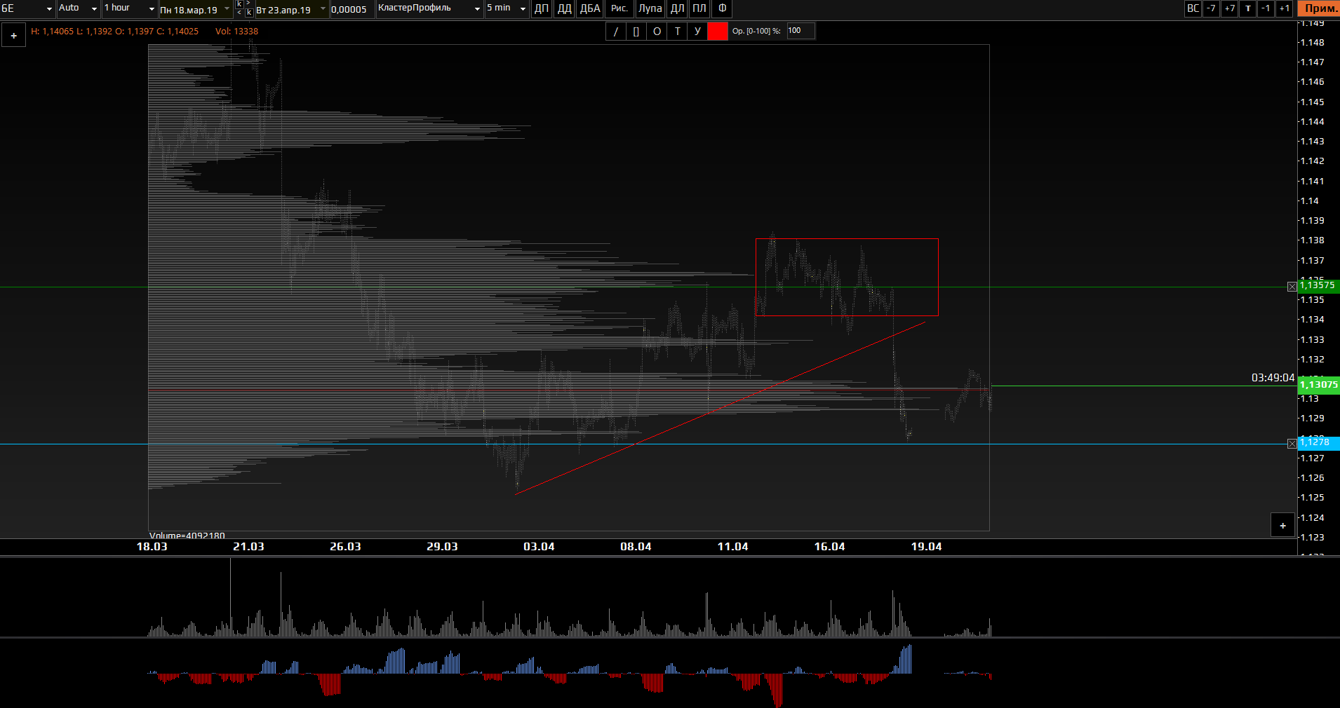Expand the КластерПрофиль chart type dropdown
This screenshot has width=1340, height=708.
(x=429, y=8)
